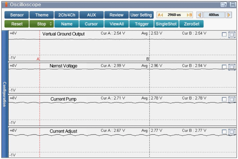Maximize the Vertual Ground Output channel

coord(232,35)
